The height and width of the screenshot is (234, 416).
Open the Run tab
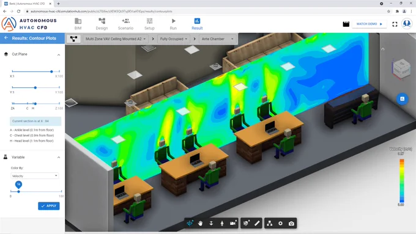[173, 24]
